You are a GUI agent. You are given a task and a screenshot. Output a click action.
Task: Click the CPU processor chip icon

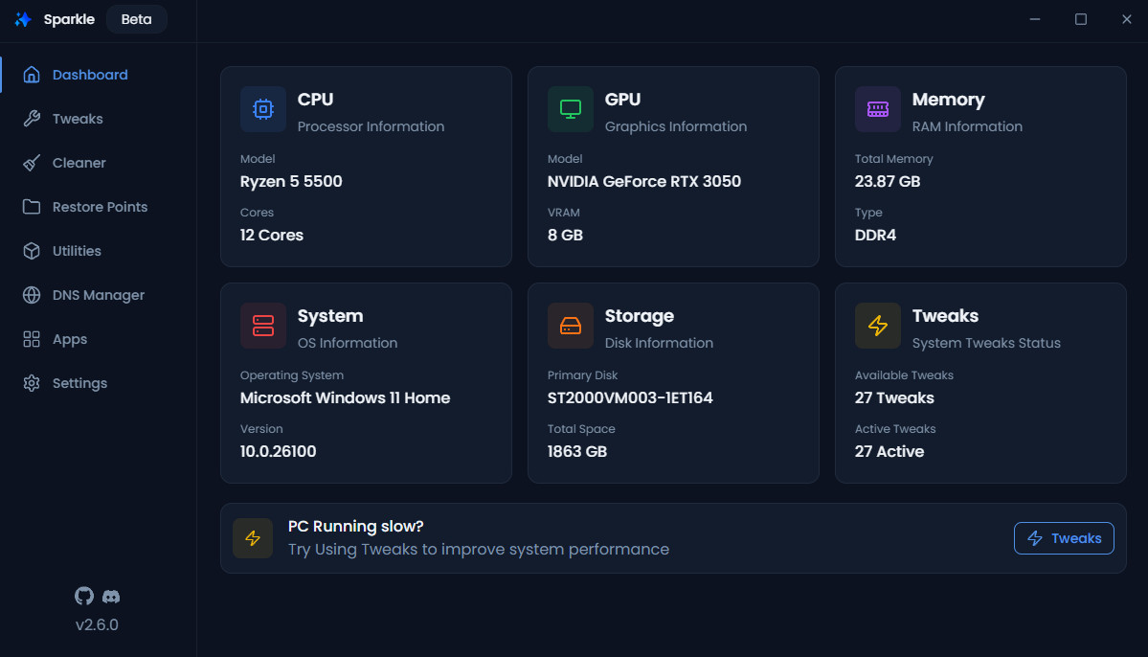(x=263, y=109)
